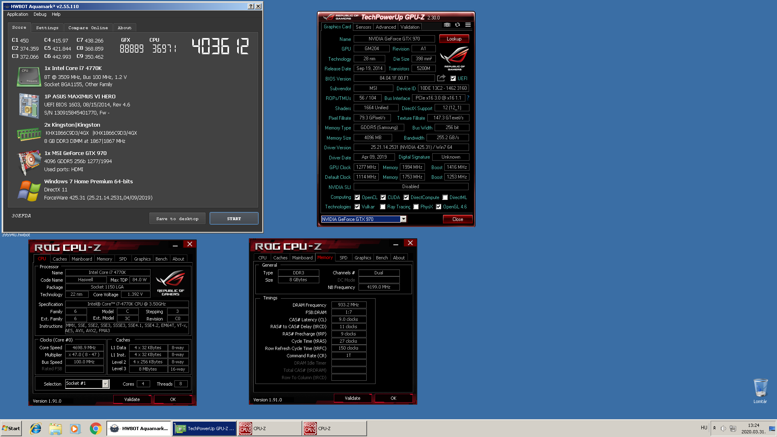Toggle PhysX checkbox
Screen dimensions: 777x437
(416, 207)
